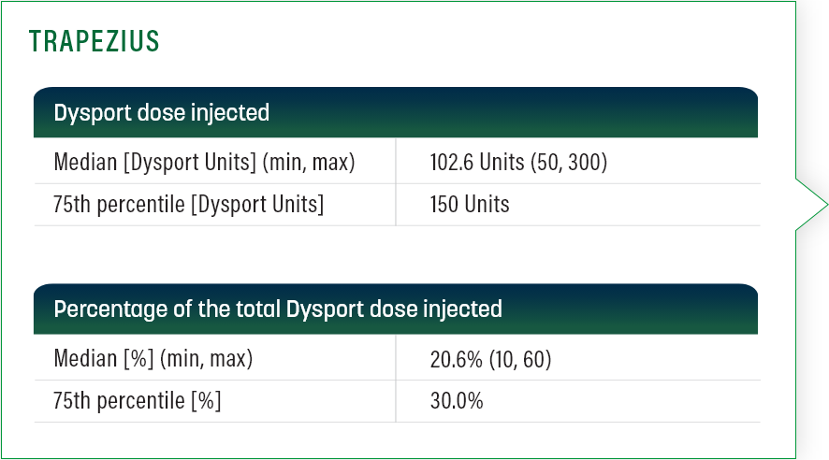Select 'Percentage of the total Dysport dose injected' header
Viewport: 829px width, 460px height.
(x=278, y=309)
